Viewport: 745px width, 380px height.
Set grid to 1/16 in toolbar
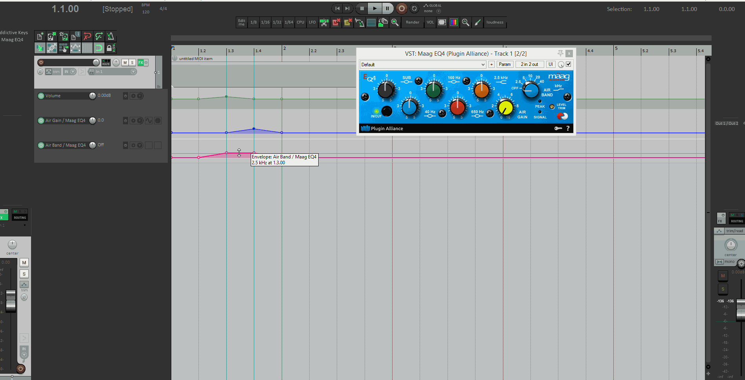coord(265,22)
